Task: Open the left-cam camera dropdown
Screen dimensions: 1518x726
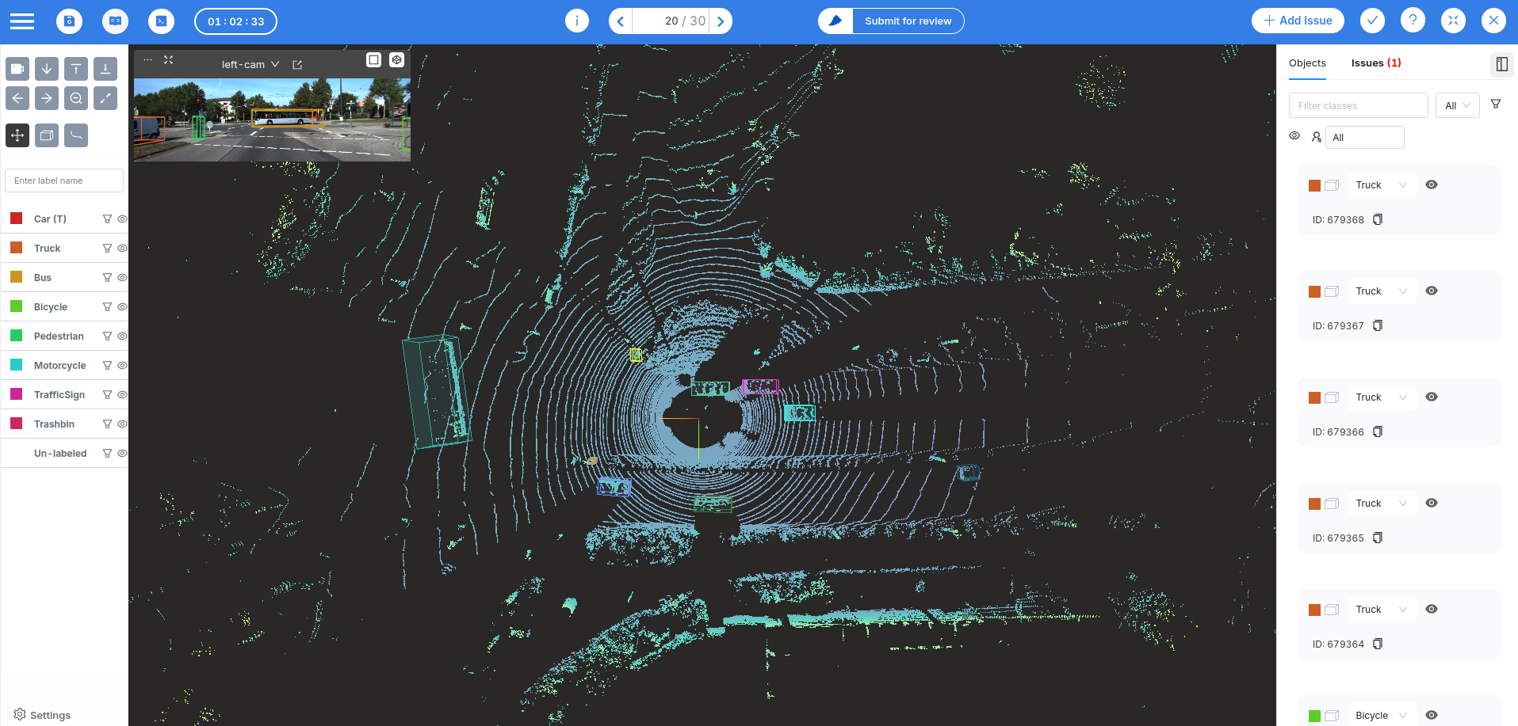Action: click(x=250, y=65)
